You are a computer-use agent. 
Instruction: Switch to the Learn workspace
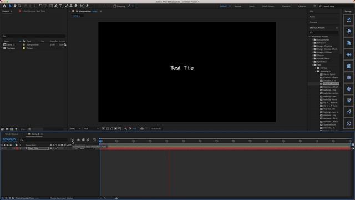(251, 6)
